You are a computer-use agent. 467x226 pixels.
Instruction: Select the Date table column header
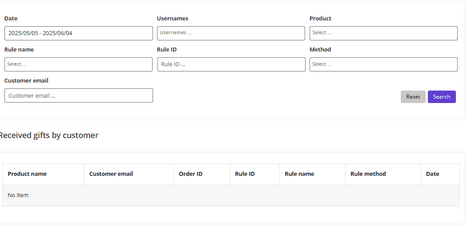432,174
